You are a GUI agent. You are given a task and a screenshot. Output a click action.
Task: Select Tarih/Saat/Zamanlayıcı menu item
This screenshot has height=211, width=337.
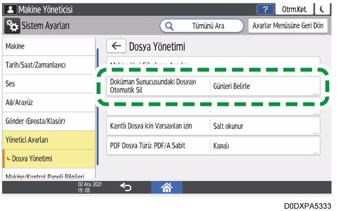48,65
